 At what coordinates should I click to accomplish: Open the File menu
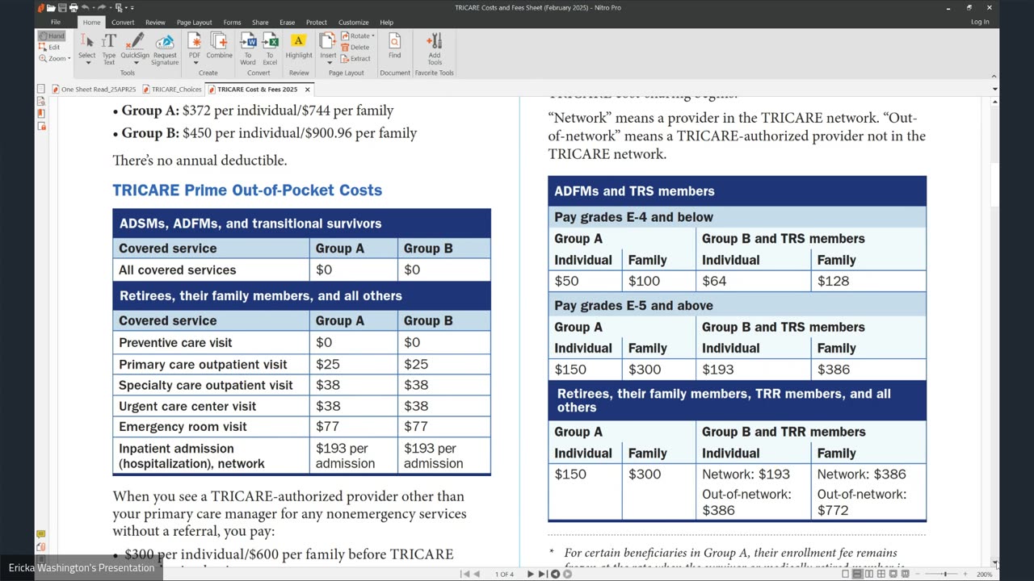point(56,23)
